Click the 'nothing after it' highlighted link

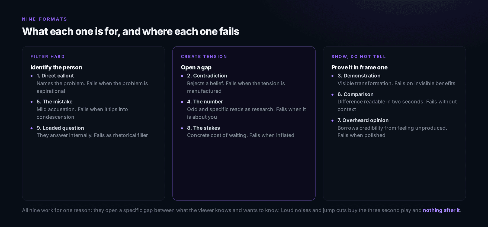[x=441, y=210]
